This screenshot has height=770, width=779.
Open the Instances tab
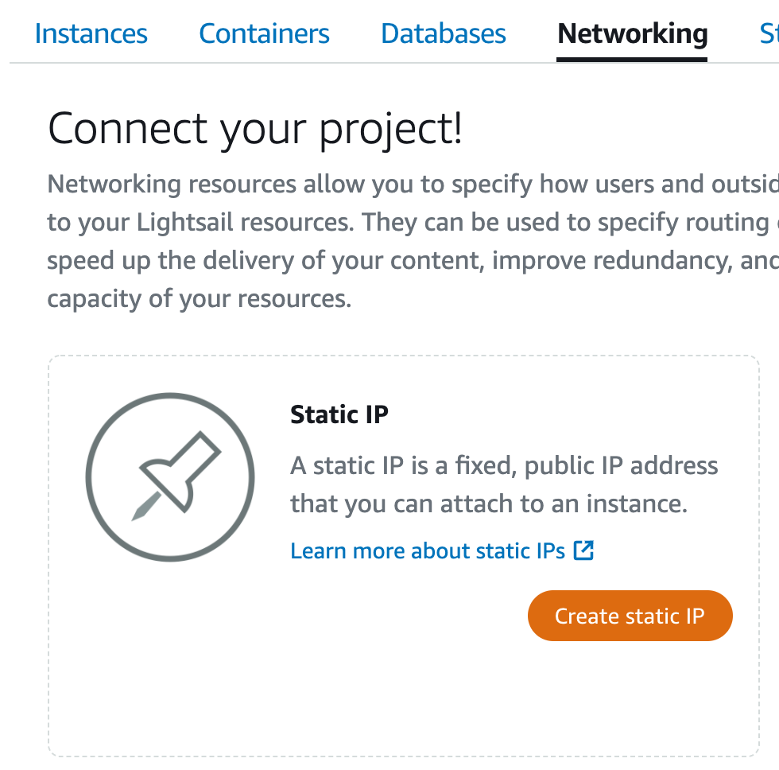[91, 33]
